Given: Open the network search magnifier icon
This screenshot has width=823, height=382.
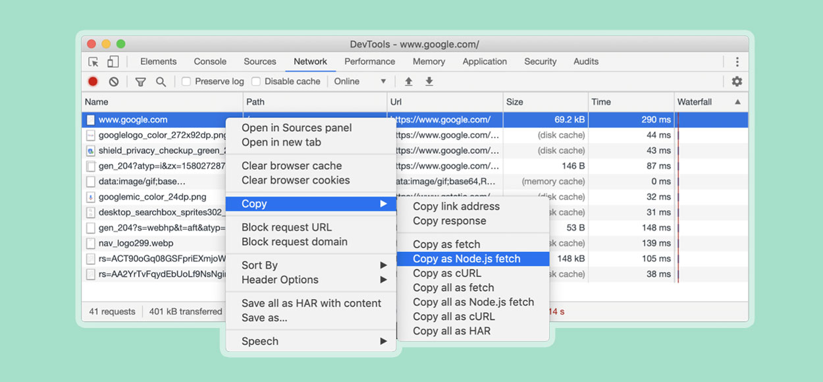Looking at the screenshot, I should point(161,82).
